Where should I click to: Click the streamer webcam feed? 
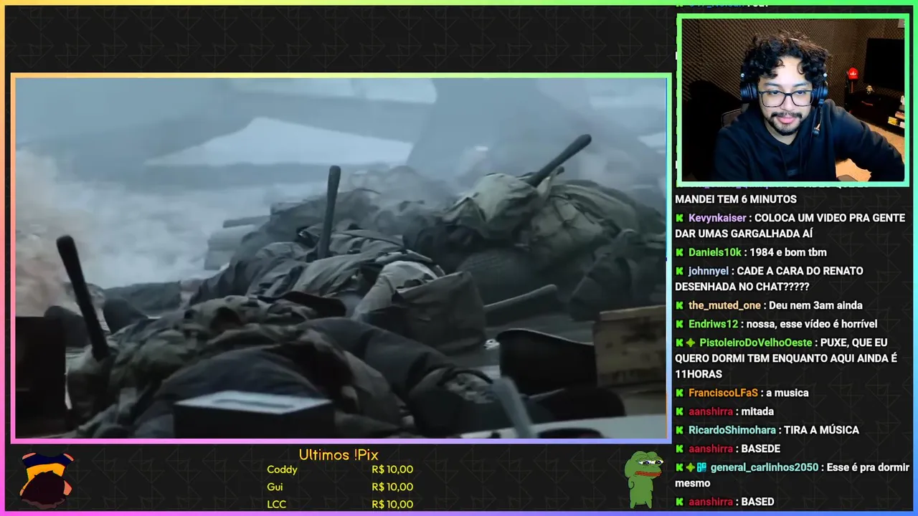(792, 100)
